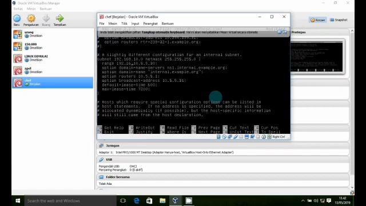Click the Buang discard arrow icon
366x206 pixels.
46,18
